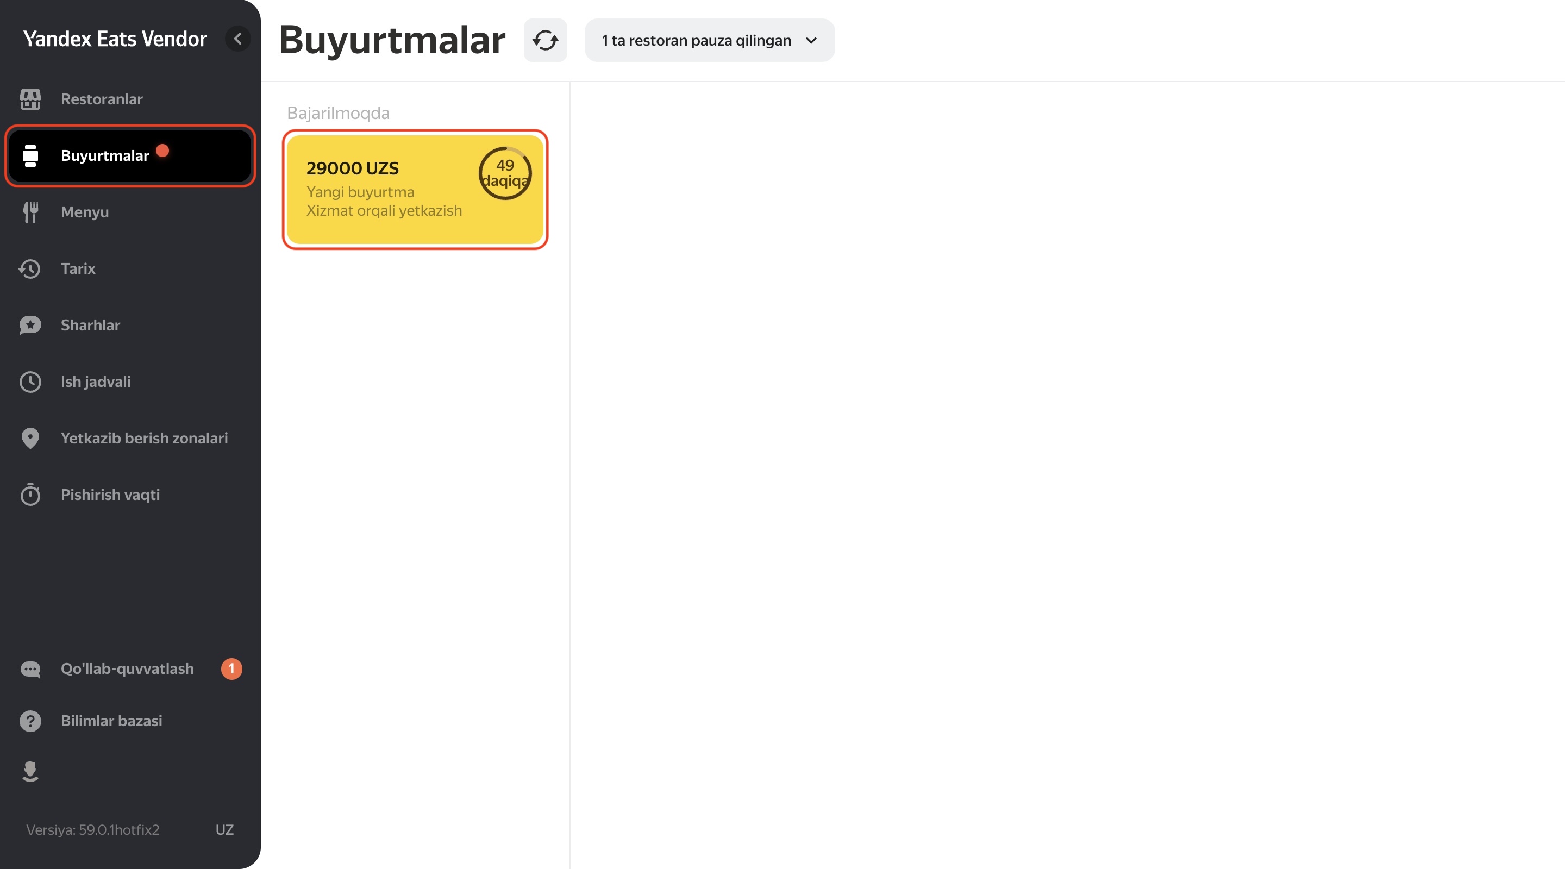Screen dimensions: 1565x869
Task: Click the Restoranlar storefront icon
Action: [x=30, y=99]
